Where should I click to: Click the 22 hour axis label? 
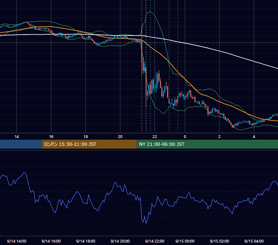coord(155,137)
